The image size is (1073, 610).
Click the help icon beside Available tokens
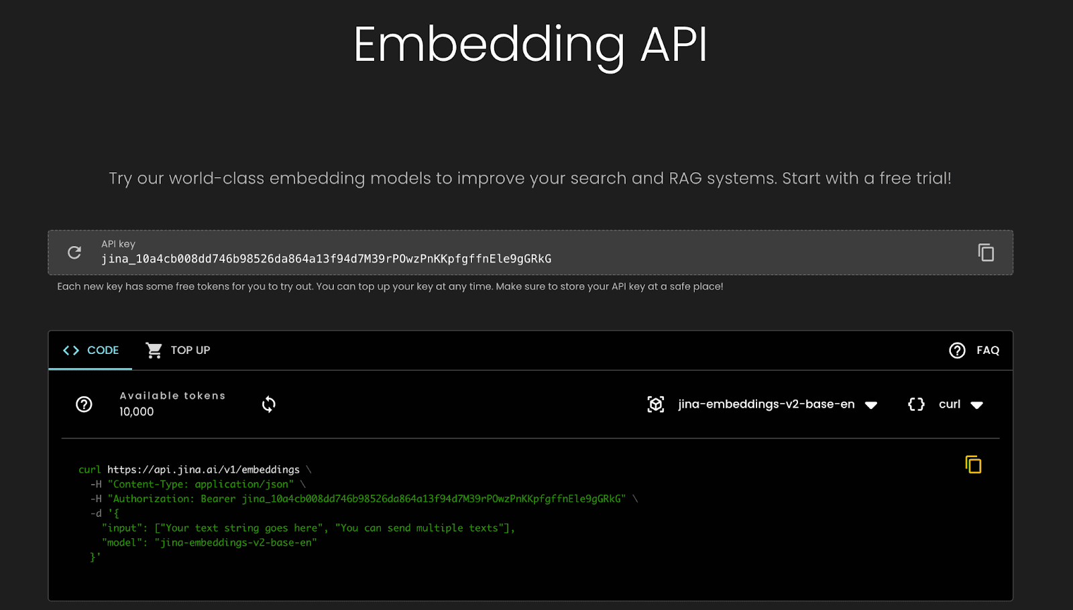point(84,404)
